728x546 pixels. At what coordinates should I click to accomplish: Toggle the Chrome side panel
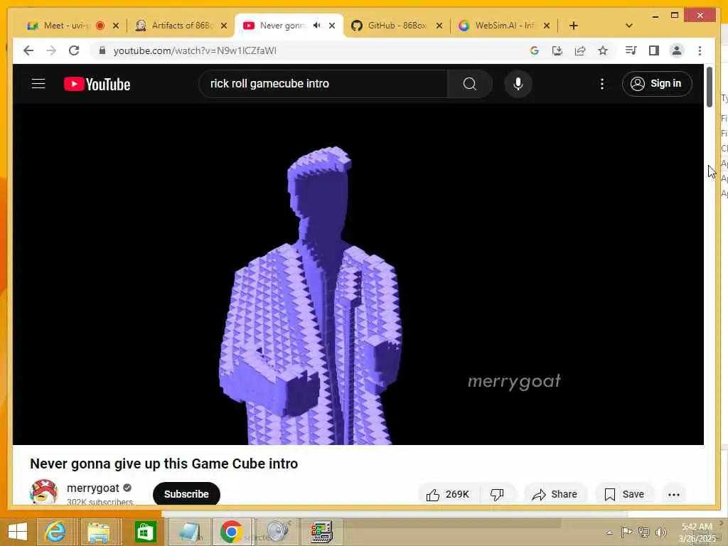click(654, 50)
